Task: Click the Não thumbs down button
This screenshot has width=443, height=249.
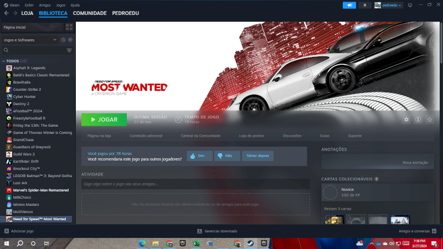Action: coord(227,156)
